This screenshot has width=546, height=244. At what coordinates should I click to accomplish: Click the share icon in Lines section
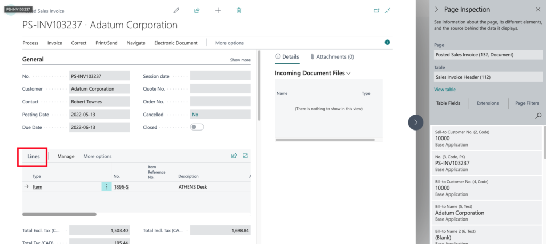point(234,156)
